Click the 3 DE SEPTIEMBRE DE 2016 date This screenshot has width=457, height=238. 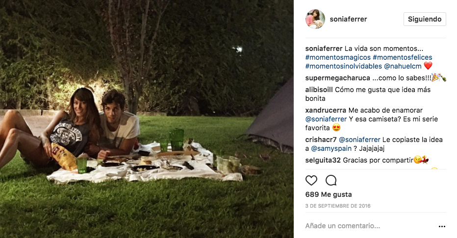pos(338,206)
